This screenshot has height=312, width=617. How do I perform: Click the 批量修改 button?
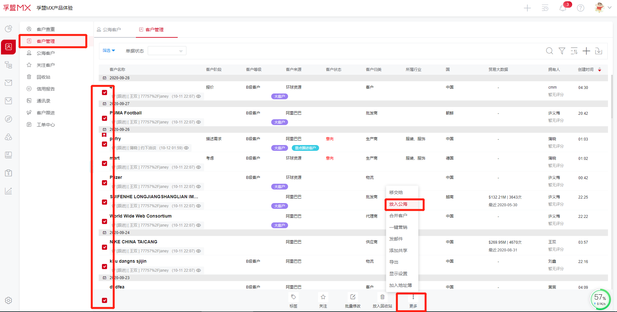click(x=353, y=300)
